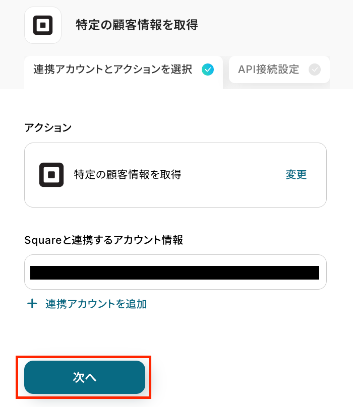Screen dimensions: 353x407
Task: Proceed with the 次へ button
Action: tap(85, 377)
